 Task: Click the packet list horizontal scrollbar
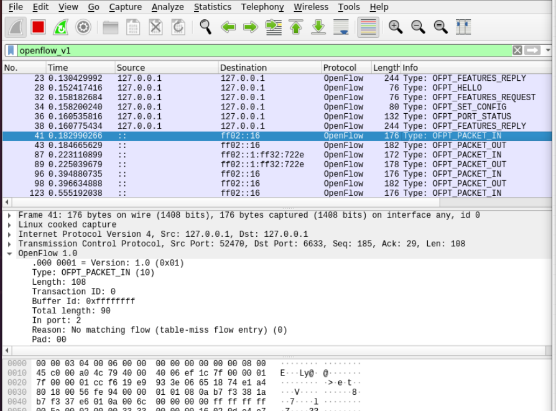click(226, 202)
